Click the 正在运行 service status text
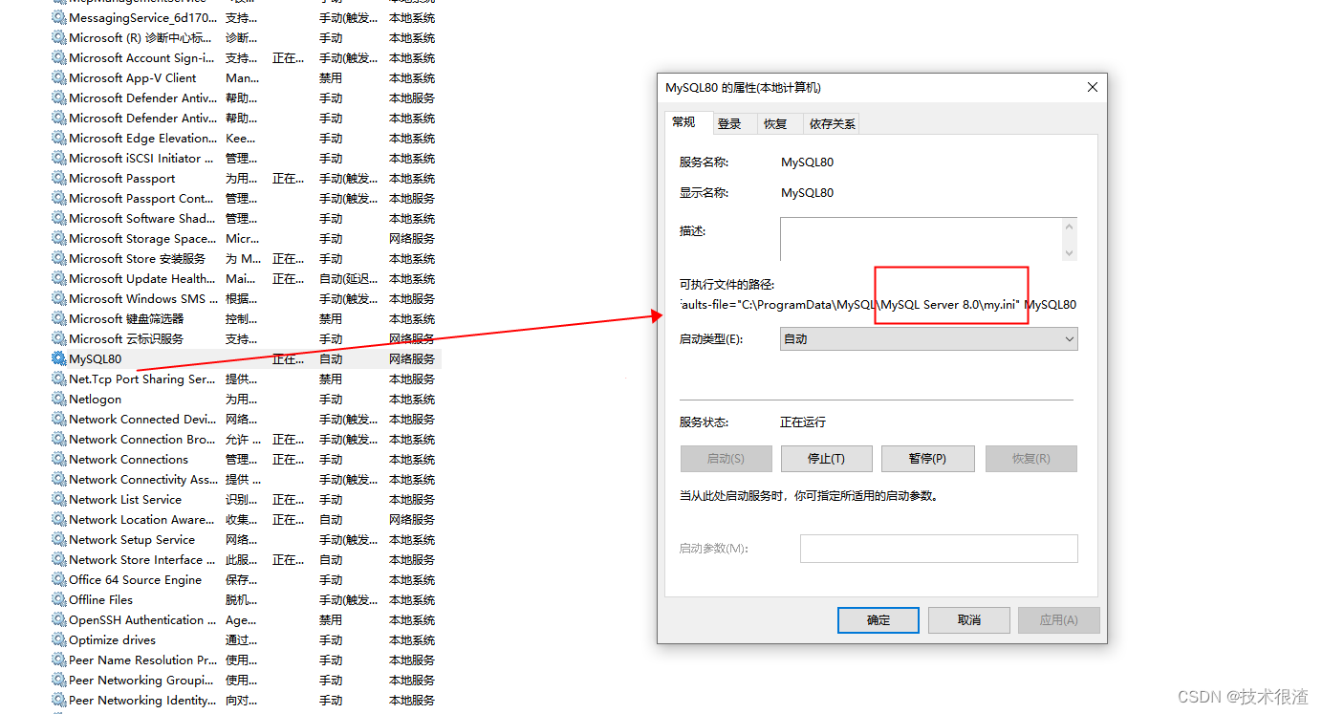 point(803,422)
